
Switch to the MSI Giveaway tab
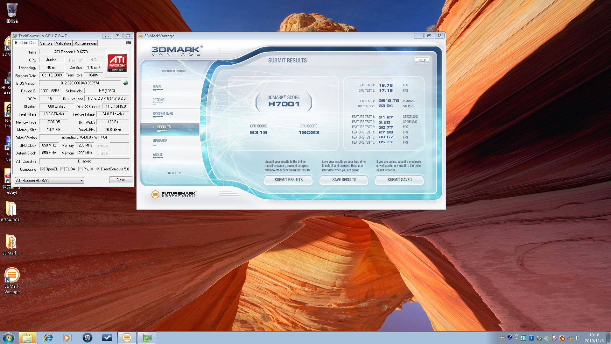85,43
